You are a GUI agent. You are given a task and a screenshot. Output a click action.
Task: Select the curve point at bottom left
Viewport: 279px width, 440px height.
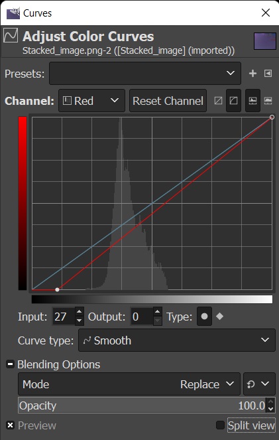click(x=57, y=289)
